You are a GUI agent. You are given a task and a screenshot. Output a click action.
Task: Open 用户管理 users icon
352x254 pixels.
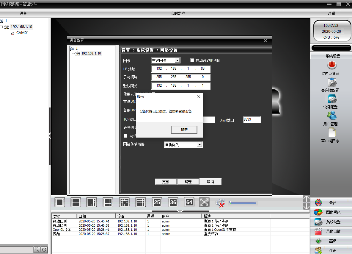tap(332, 116)
